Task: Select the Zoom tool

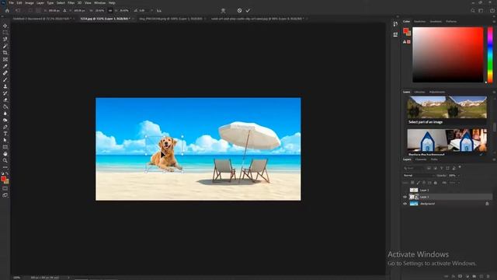Action: (5, 161)
